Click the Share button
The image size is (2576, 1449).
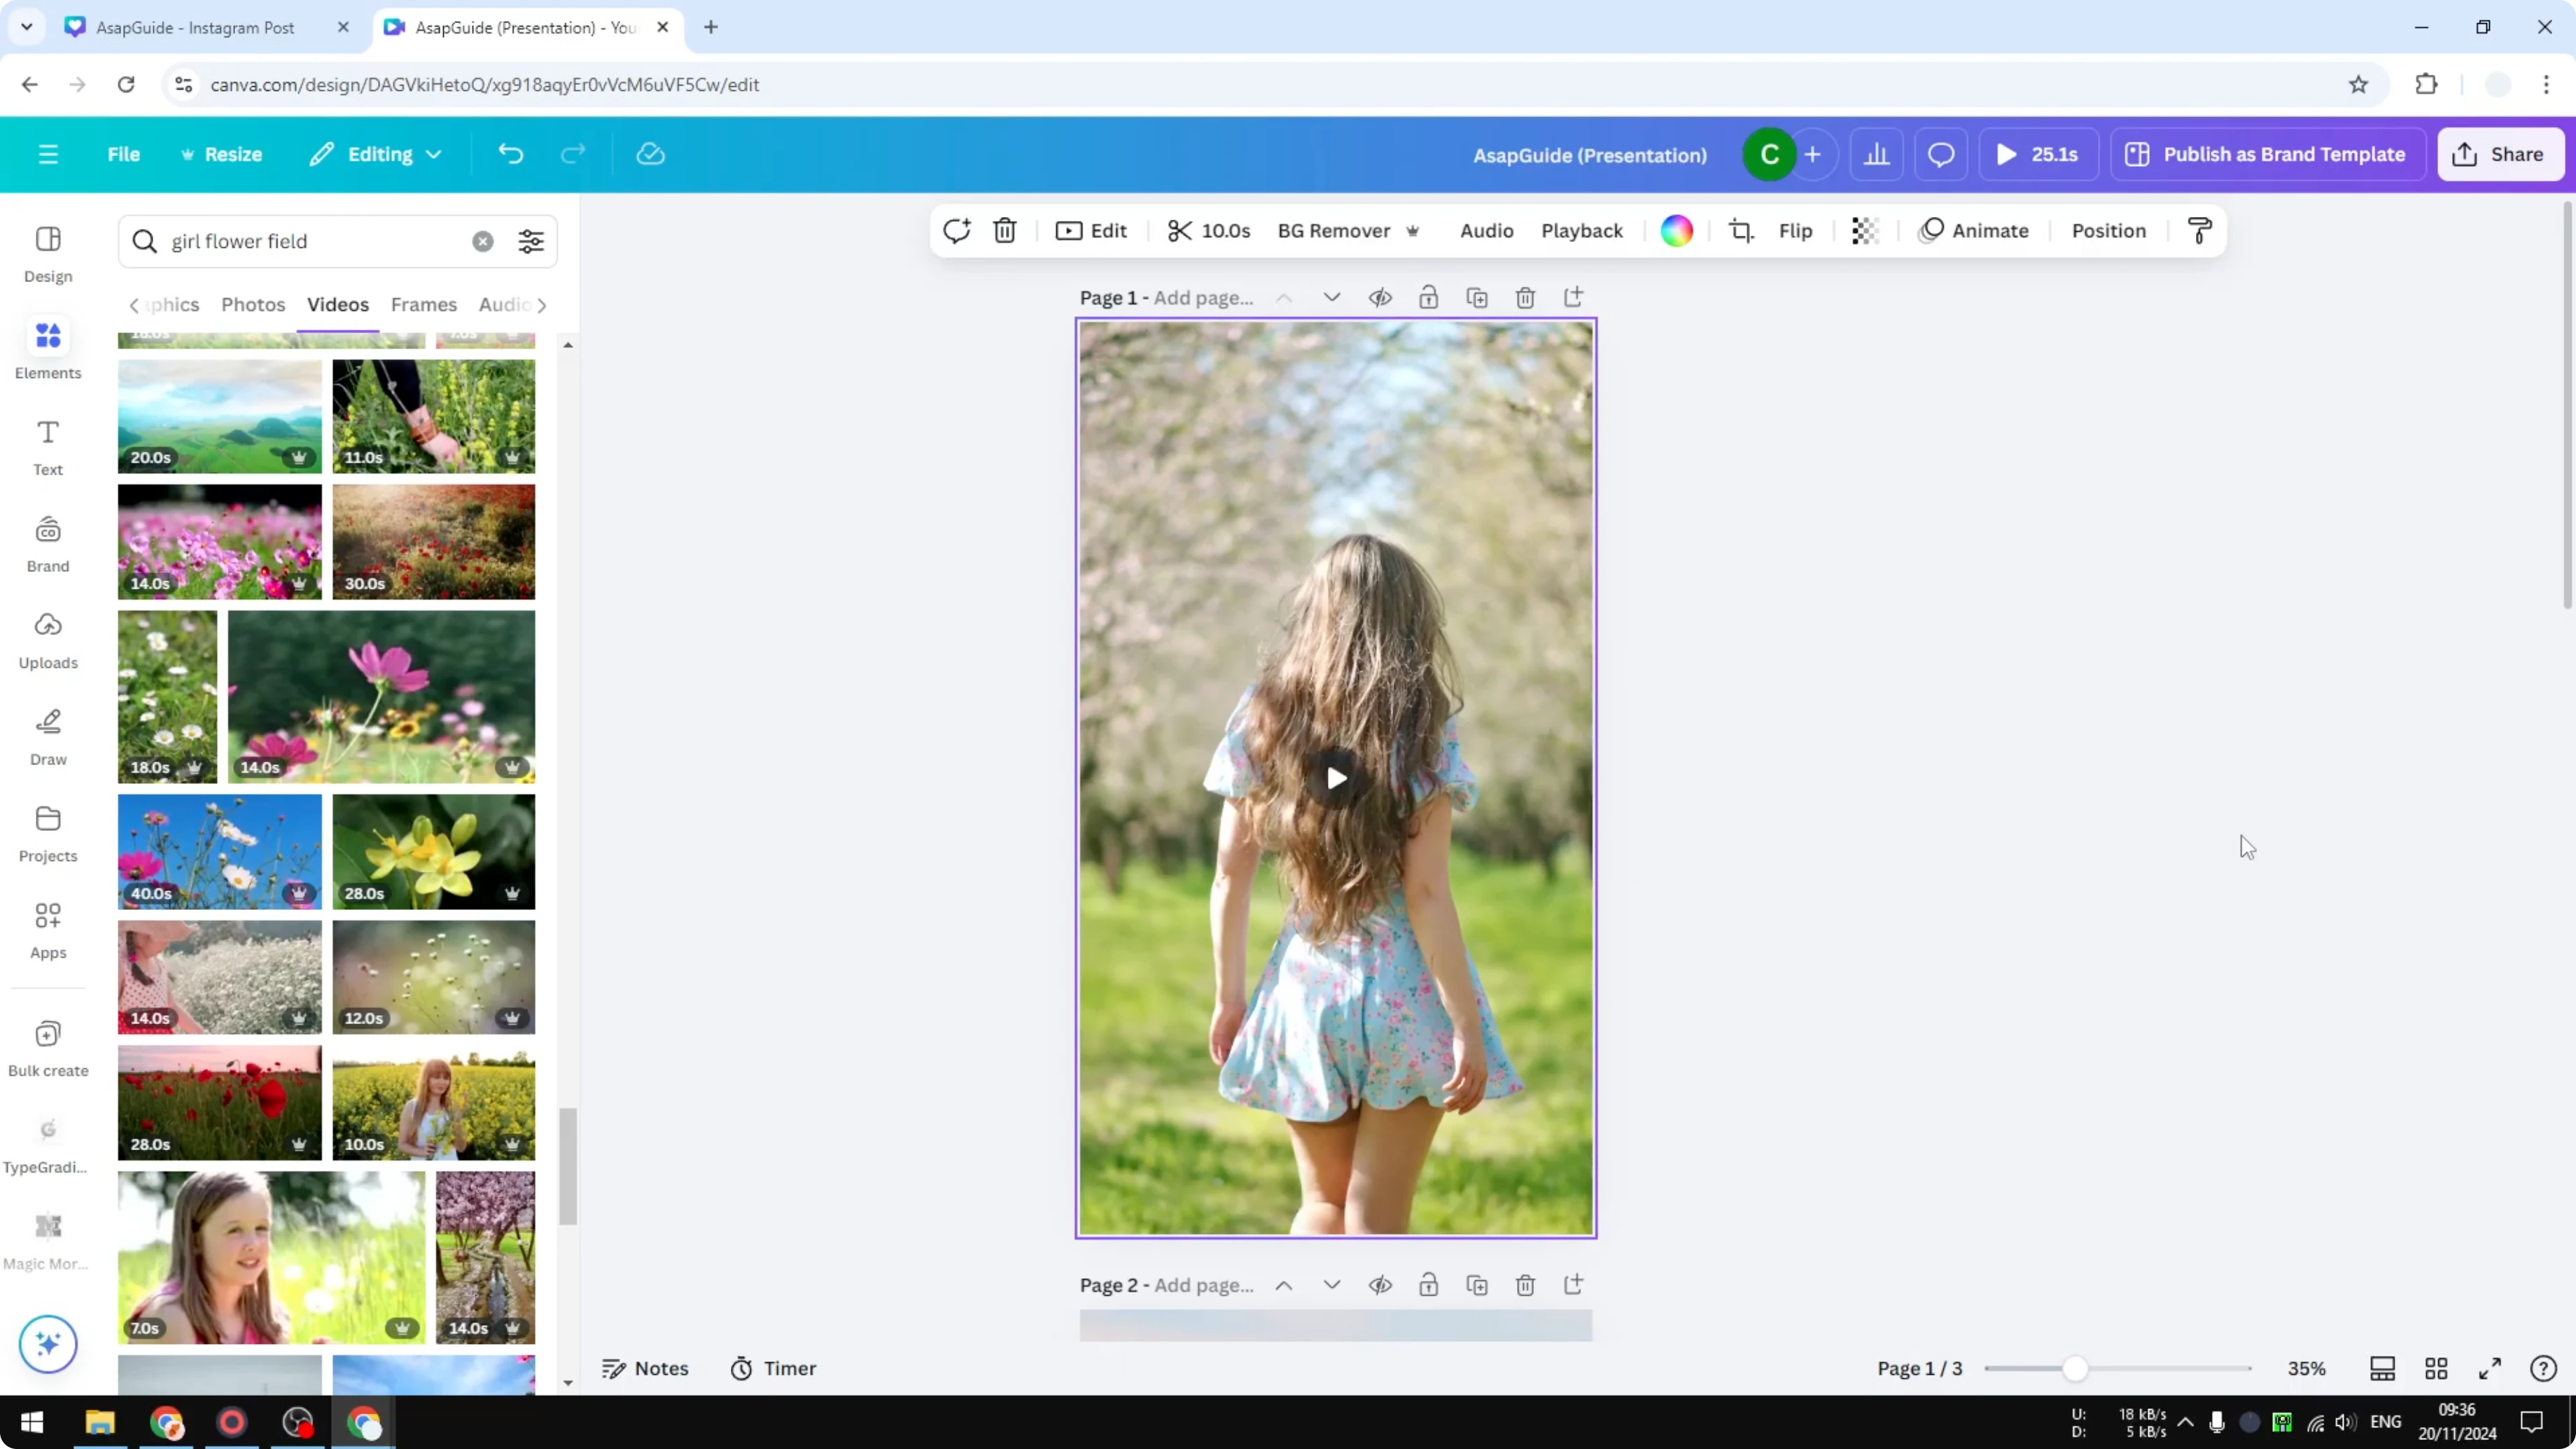(x=2501, y=154)
